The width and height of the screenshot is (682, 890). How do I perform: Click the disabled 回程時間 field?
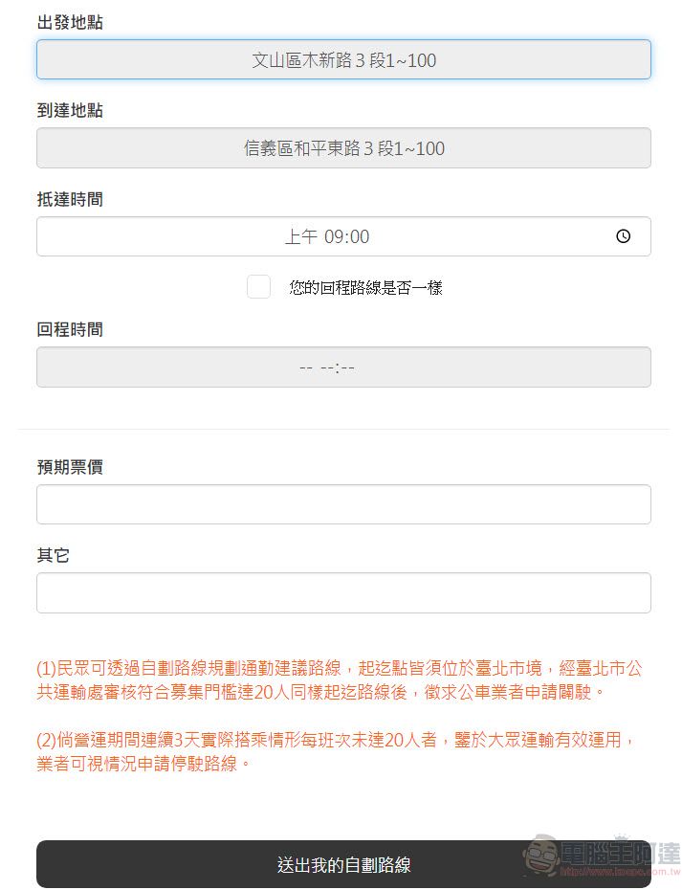pos(342,367)
